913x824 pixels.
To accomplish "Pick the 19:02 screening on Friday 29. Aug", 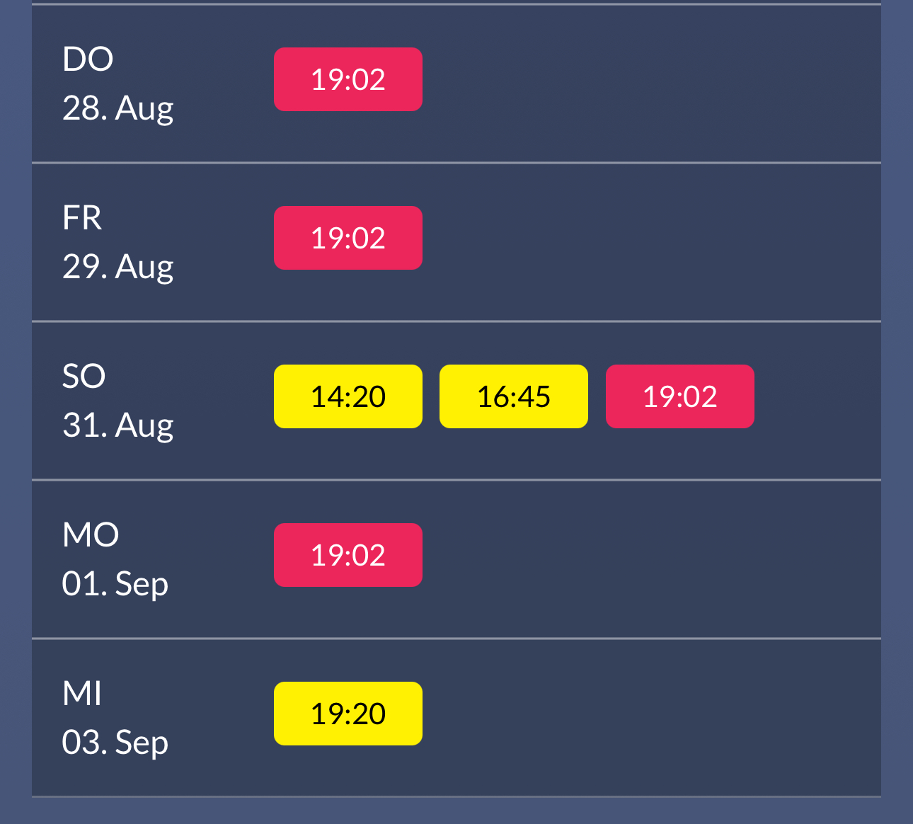I will coord(348,238).
